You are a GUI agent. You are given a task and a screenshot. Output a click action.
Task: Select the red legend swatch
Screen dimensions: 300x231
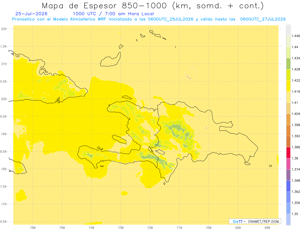(x=288, y=153)
